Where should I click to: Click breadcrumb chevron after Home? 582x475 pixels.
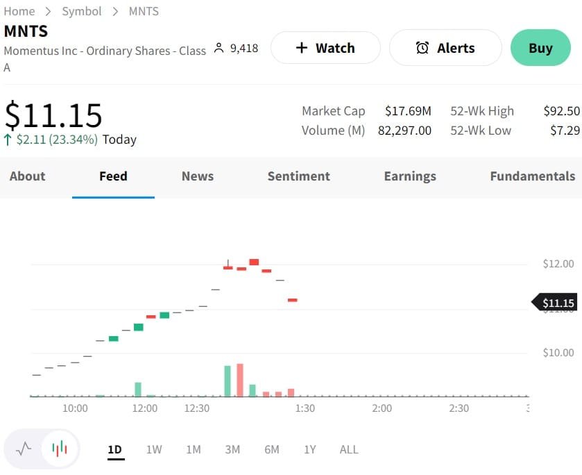[49, 11]
